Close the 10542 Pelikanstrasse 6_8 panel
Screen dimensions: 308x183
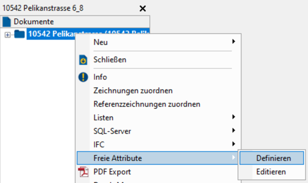143,8
